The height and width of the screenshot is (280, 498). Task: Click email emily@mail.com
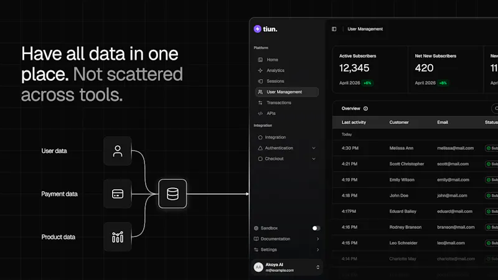(x=453, y=180)
